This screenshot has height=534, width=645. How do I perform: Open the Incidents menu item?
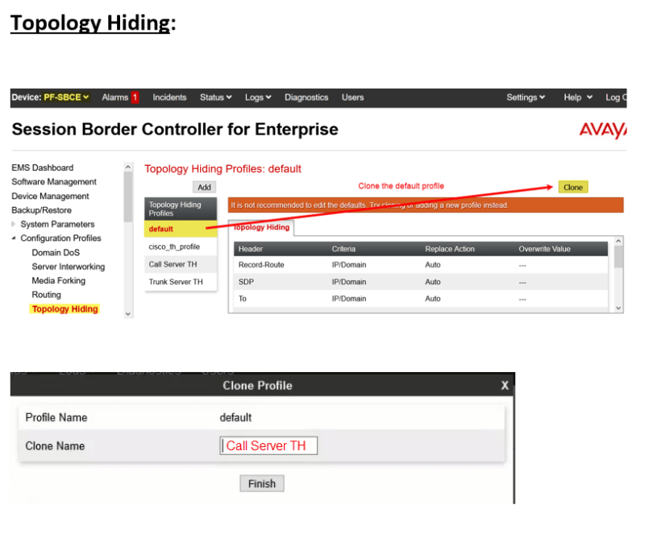click(169, 97)
